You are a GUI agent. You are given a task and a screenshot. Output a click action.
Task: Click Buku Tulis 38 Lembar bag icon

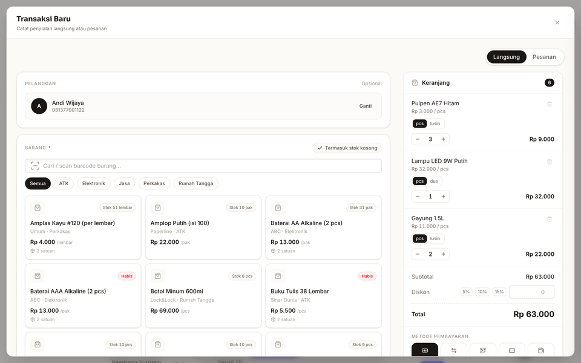(x=278, y=276)
